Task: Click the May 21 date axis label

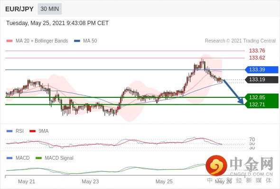Action: (27, 181)
